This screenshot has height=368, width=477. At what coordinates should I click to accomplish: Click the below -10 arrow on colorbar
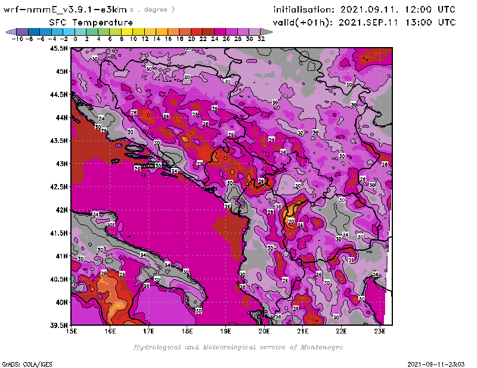[x=11, y=32]
